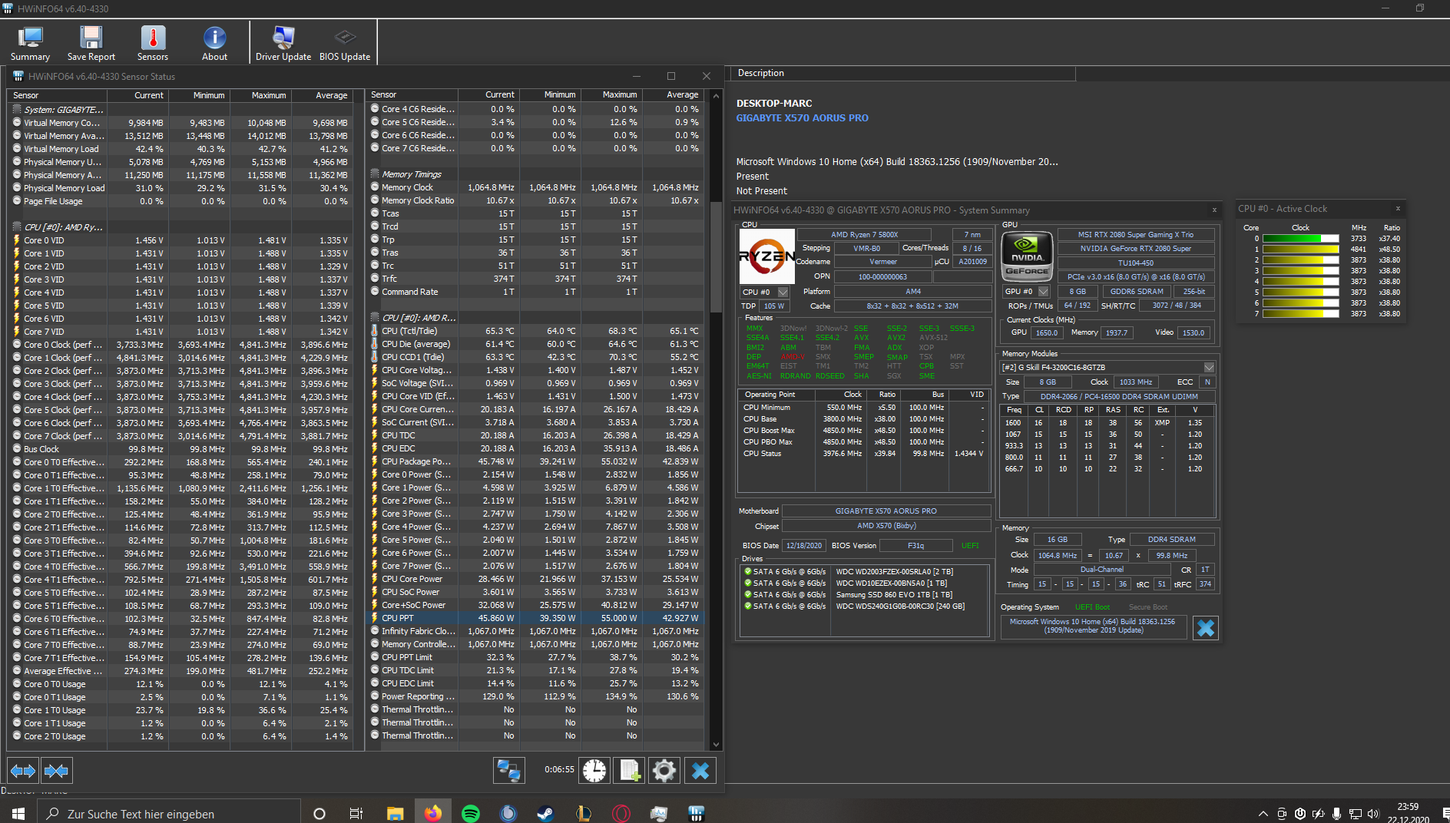The image size is (1450, 823).
Task: Collapse sensor columns with the inward arrows button
Action: [x=56, y=770]
